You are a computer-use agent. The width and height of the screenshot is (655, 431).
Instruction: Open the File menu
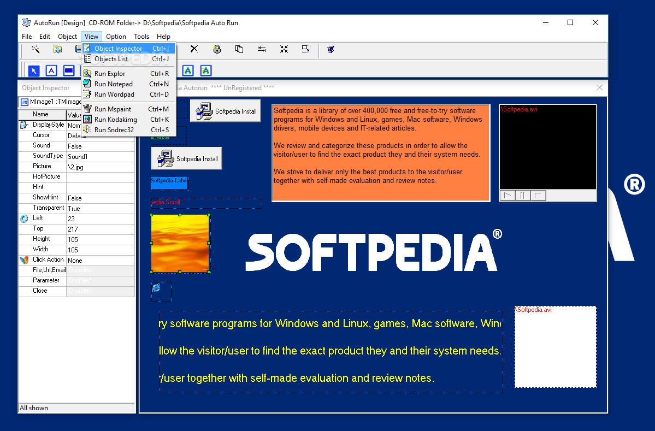pyautogui.click(x=27, y=37)
